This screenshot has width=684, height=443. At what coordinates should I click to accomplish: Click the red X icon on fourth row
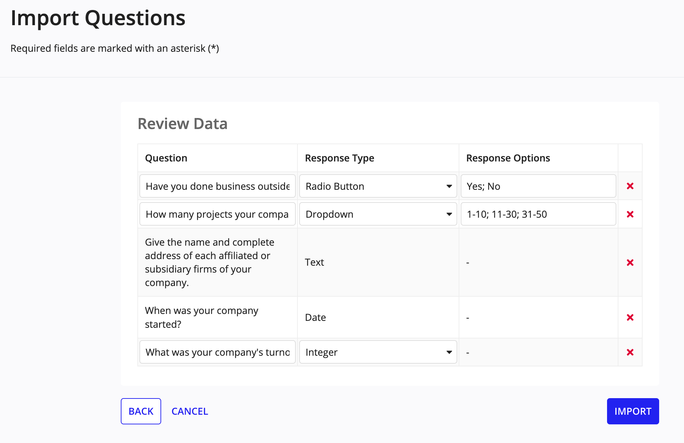(x=630, y=317)
